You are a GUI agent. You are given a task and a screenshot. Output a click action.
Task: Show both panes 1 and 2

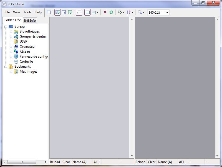[58, 12]
